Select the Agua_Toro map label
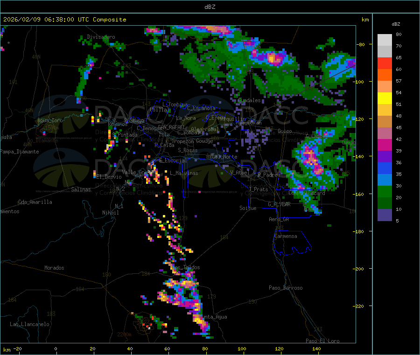Screen dimensions: 420x355 coord(50,120)
